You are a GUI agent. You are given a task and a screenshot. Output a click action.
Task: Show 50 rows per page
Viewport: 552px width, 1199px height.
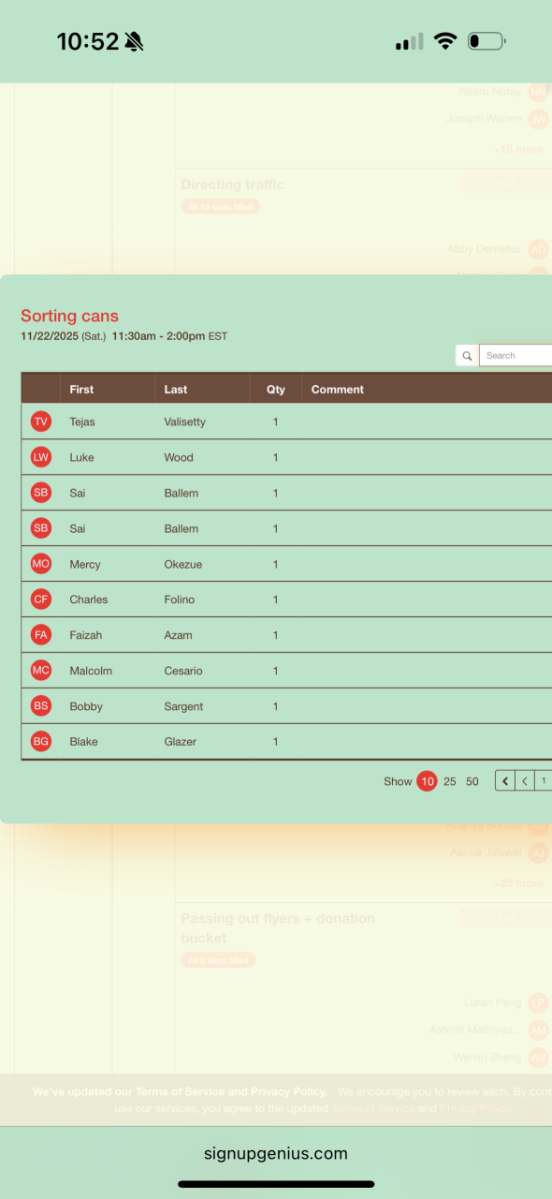tap(472, 781)
